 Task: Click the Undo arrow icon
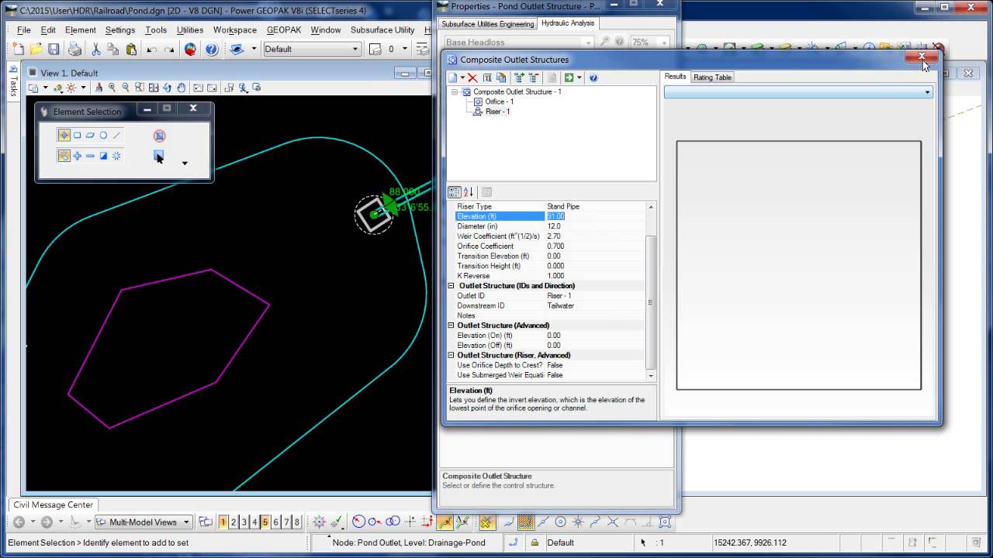(151, 49)
